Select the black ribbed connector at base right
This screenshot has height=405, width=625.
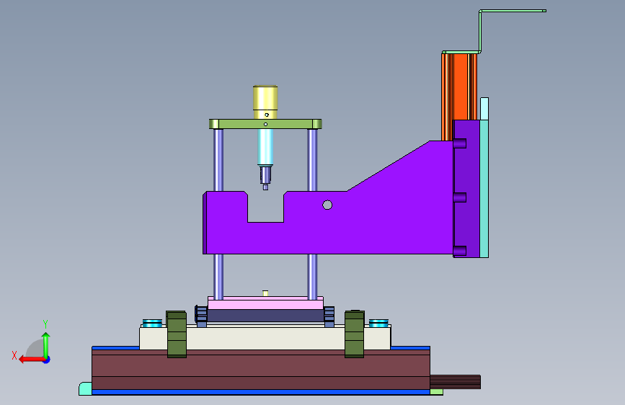pyautogui.click(x=455, y=381)
